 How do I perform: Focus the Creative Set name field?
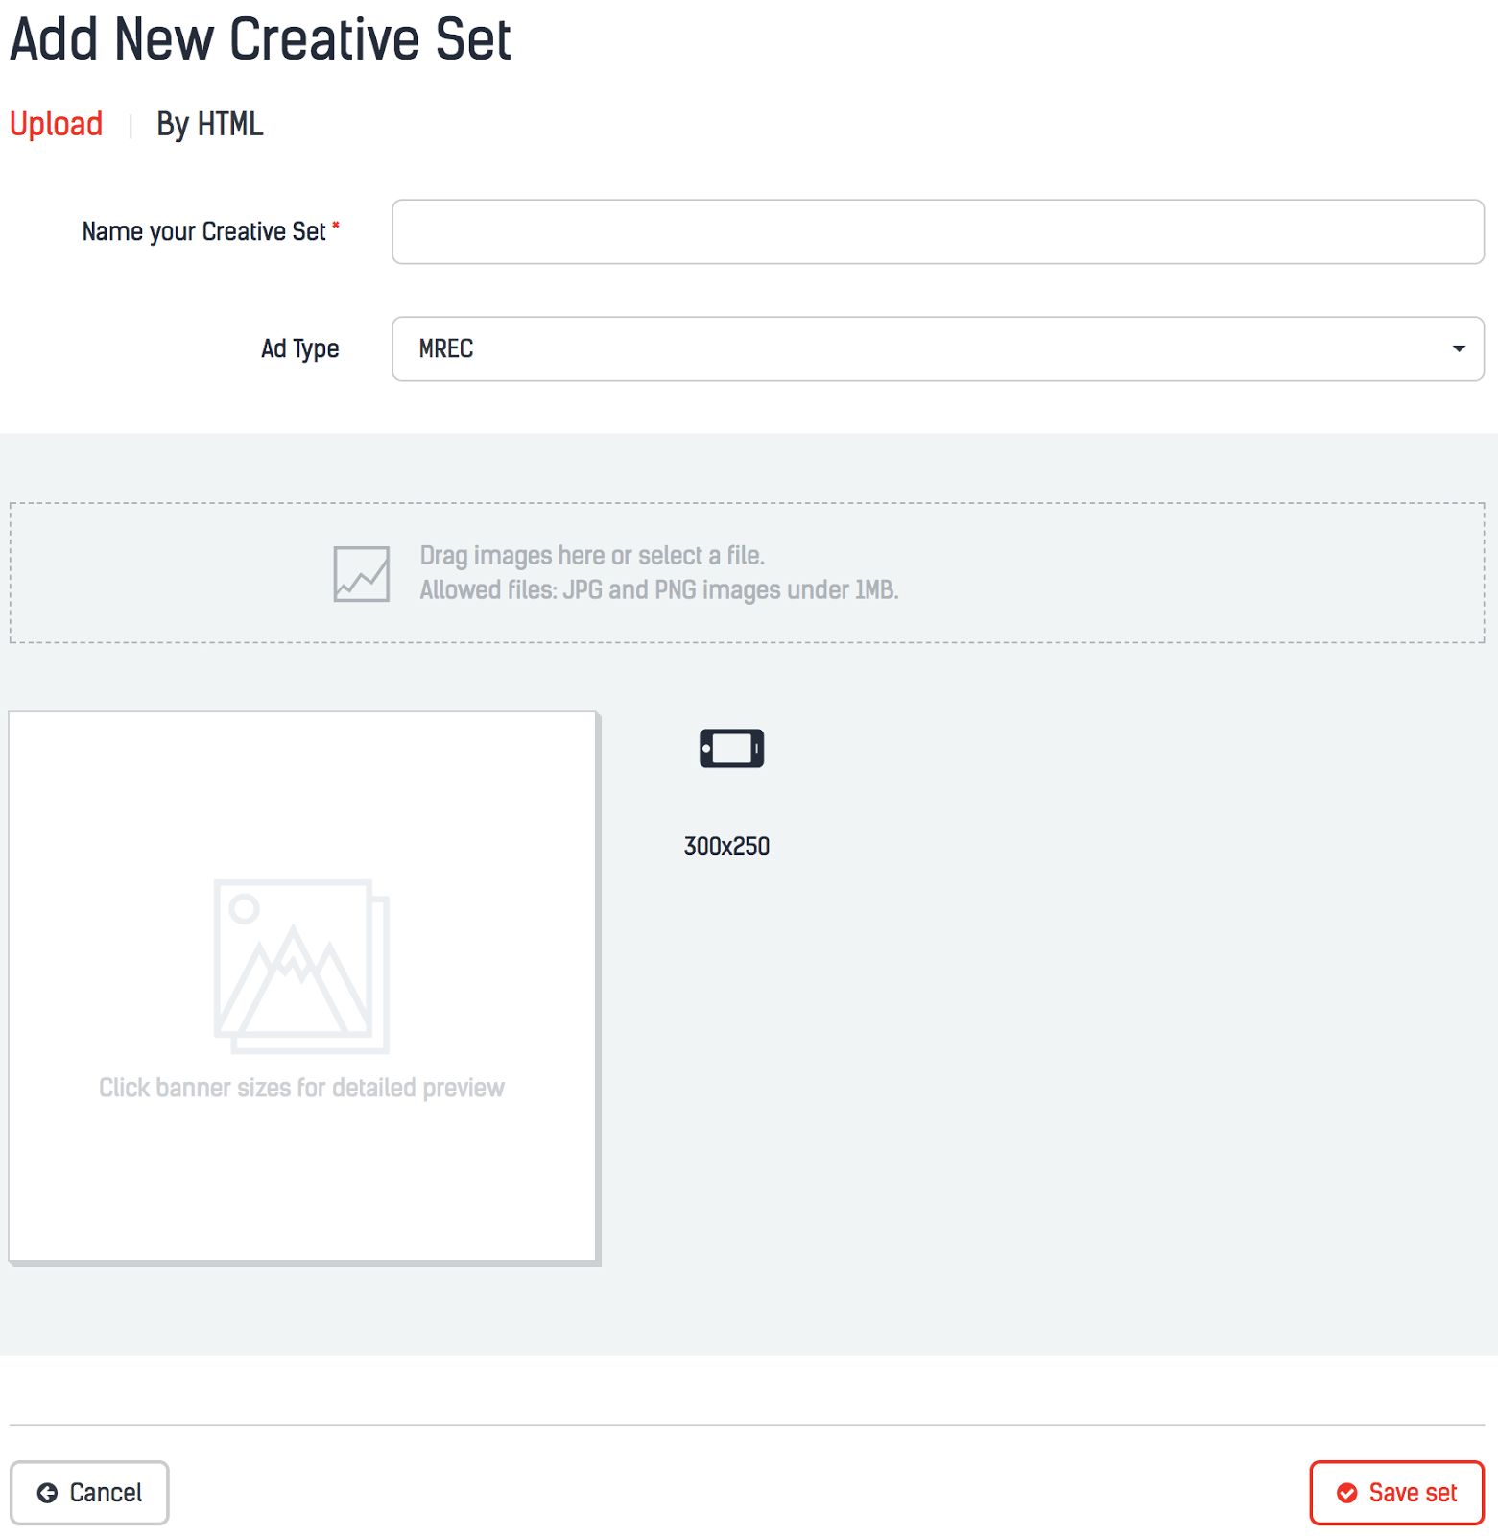point(938,231)
